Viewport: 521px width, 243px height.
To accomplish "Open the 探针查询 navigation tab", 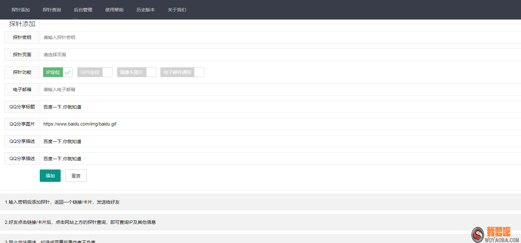I will [52, 10].
